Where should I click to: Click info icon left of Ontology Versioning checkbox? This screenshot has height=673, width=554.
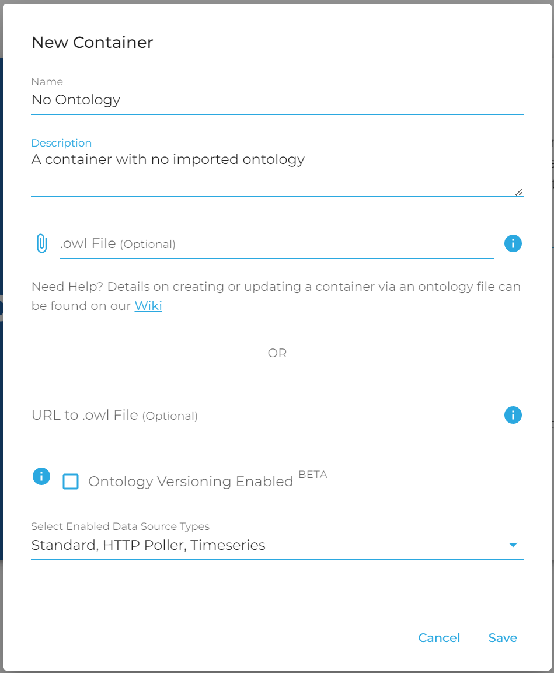click(x=41, y=476)
